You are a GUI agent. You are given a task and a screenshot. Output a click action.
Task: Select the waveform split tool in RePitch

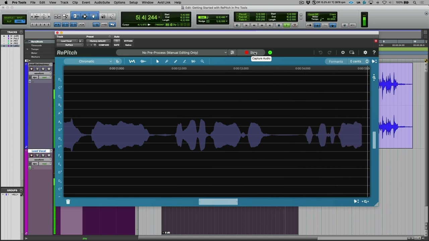tap(193, 61)
